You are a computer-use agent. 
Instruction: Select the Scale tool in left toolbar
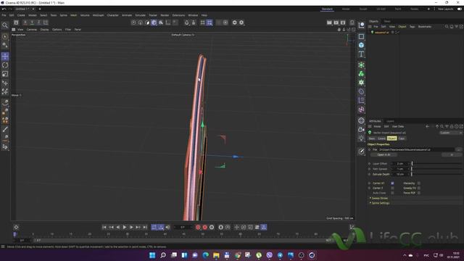tap(5, 74)
